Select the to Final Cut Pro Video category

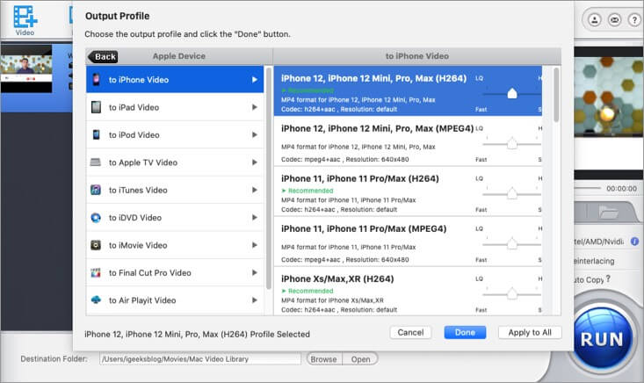tap(175, 272)
